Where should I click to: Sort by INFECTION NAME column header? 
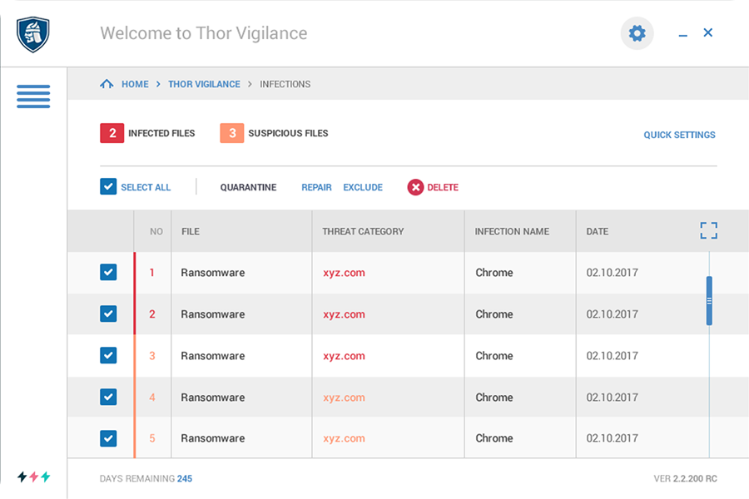tap(512, 231)
